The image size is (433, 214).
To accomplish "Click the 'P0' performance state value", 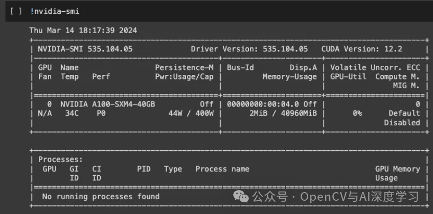I will [101, 113].
